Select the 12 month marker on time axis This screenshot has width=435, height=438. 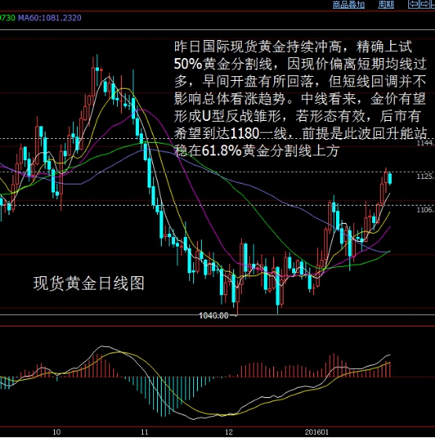(x=228, y=433)
